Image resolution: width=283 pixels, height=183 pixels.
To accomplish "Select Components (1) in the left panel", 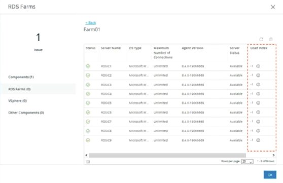I will pos(21,77).
